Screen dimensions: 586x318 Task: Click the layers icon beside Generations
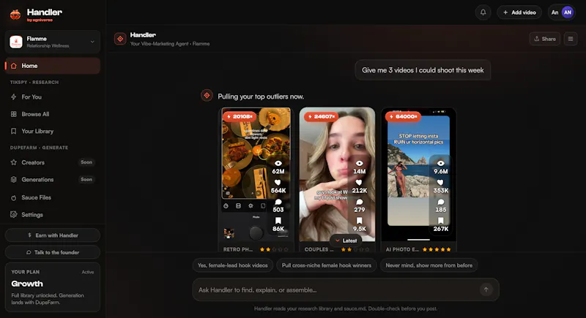(x=14, y=180)
